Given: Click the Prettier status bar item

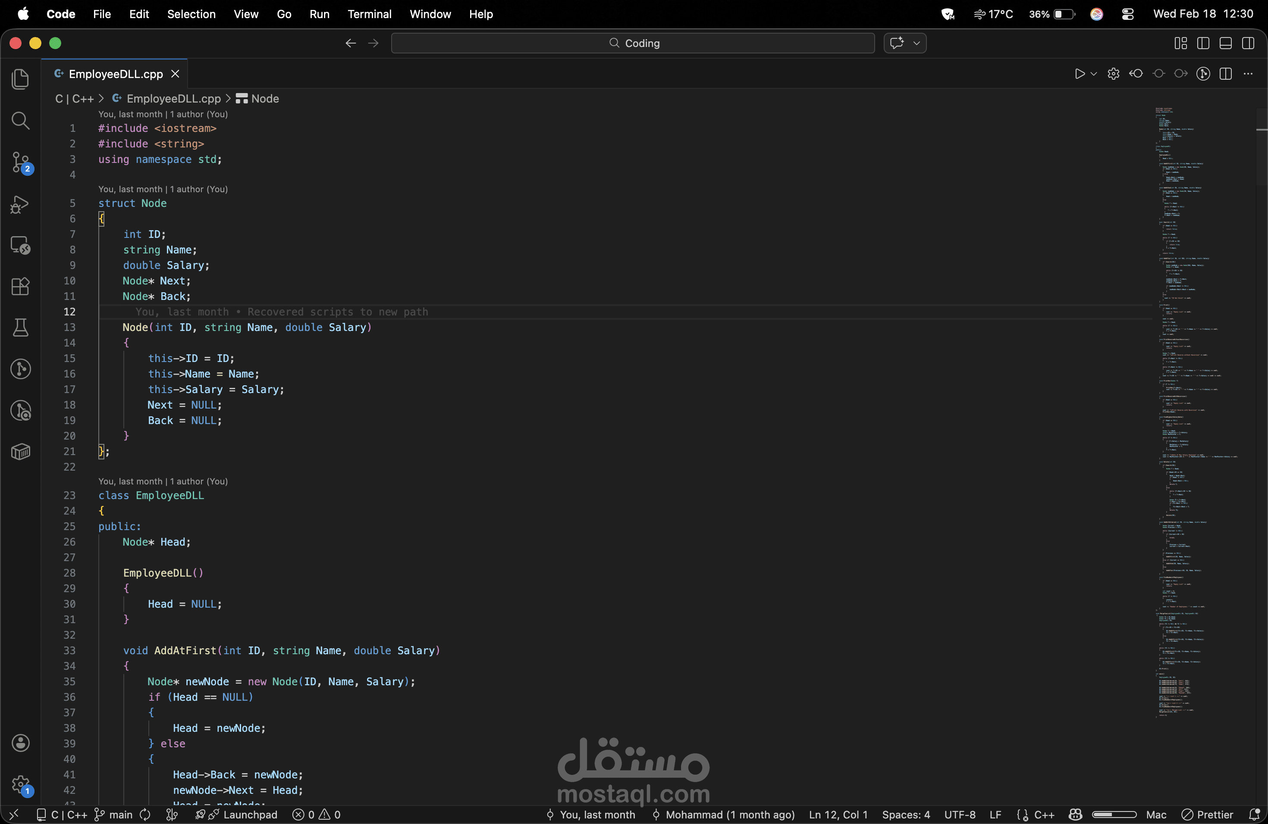Looking at the screenshot, I should click(1207, 815).
